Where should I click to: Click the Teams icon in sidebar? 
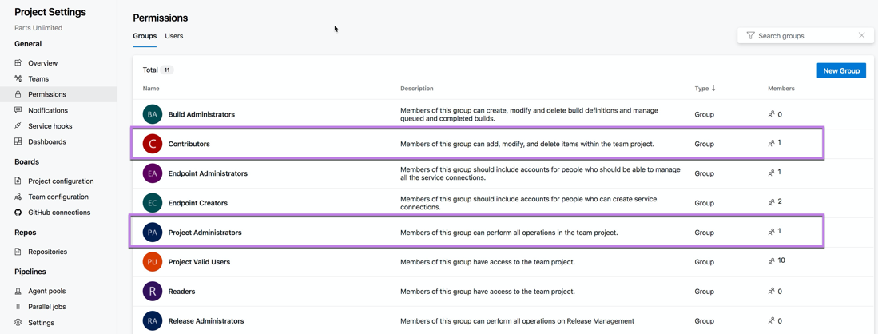[18, 79]
